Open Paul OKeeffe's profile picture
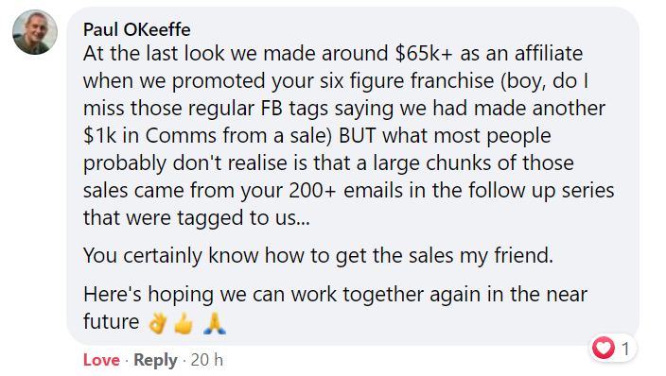 tap(35, 32)
